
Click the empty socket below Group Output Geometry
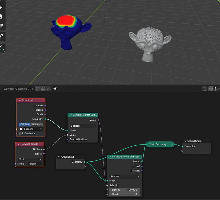pos(182,151)
